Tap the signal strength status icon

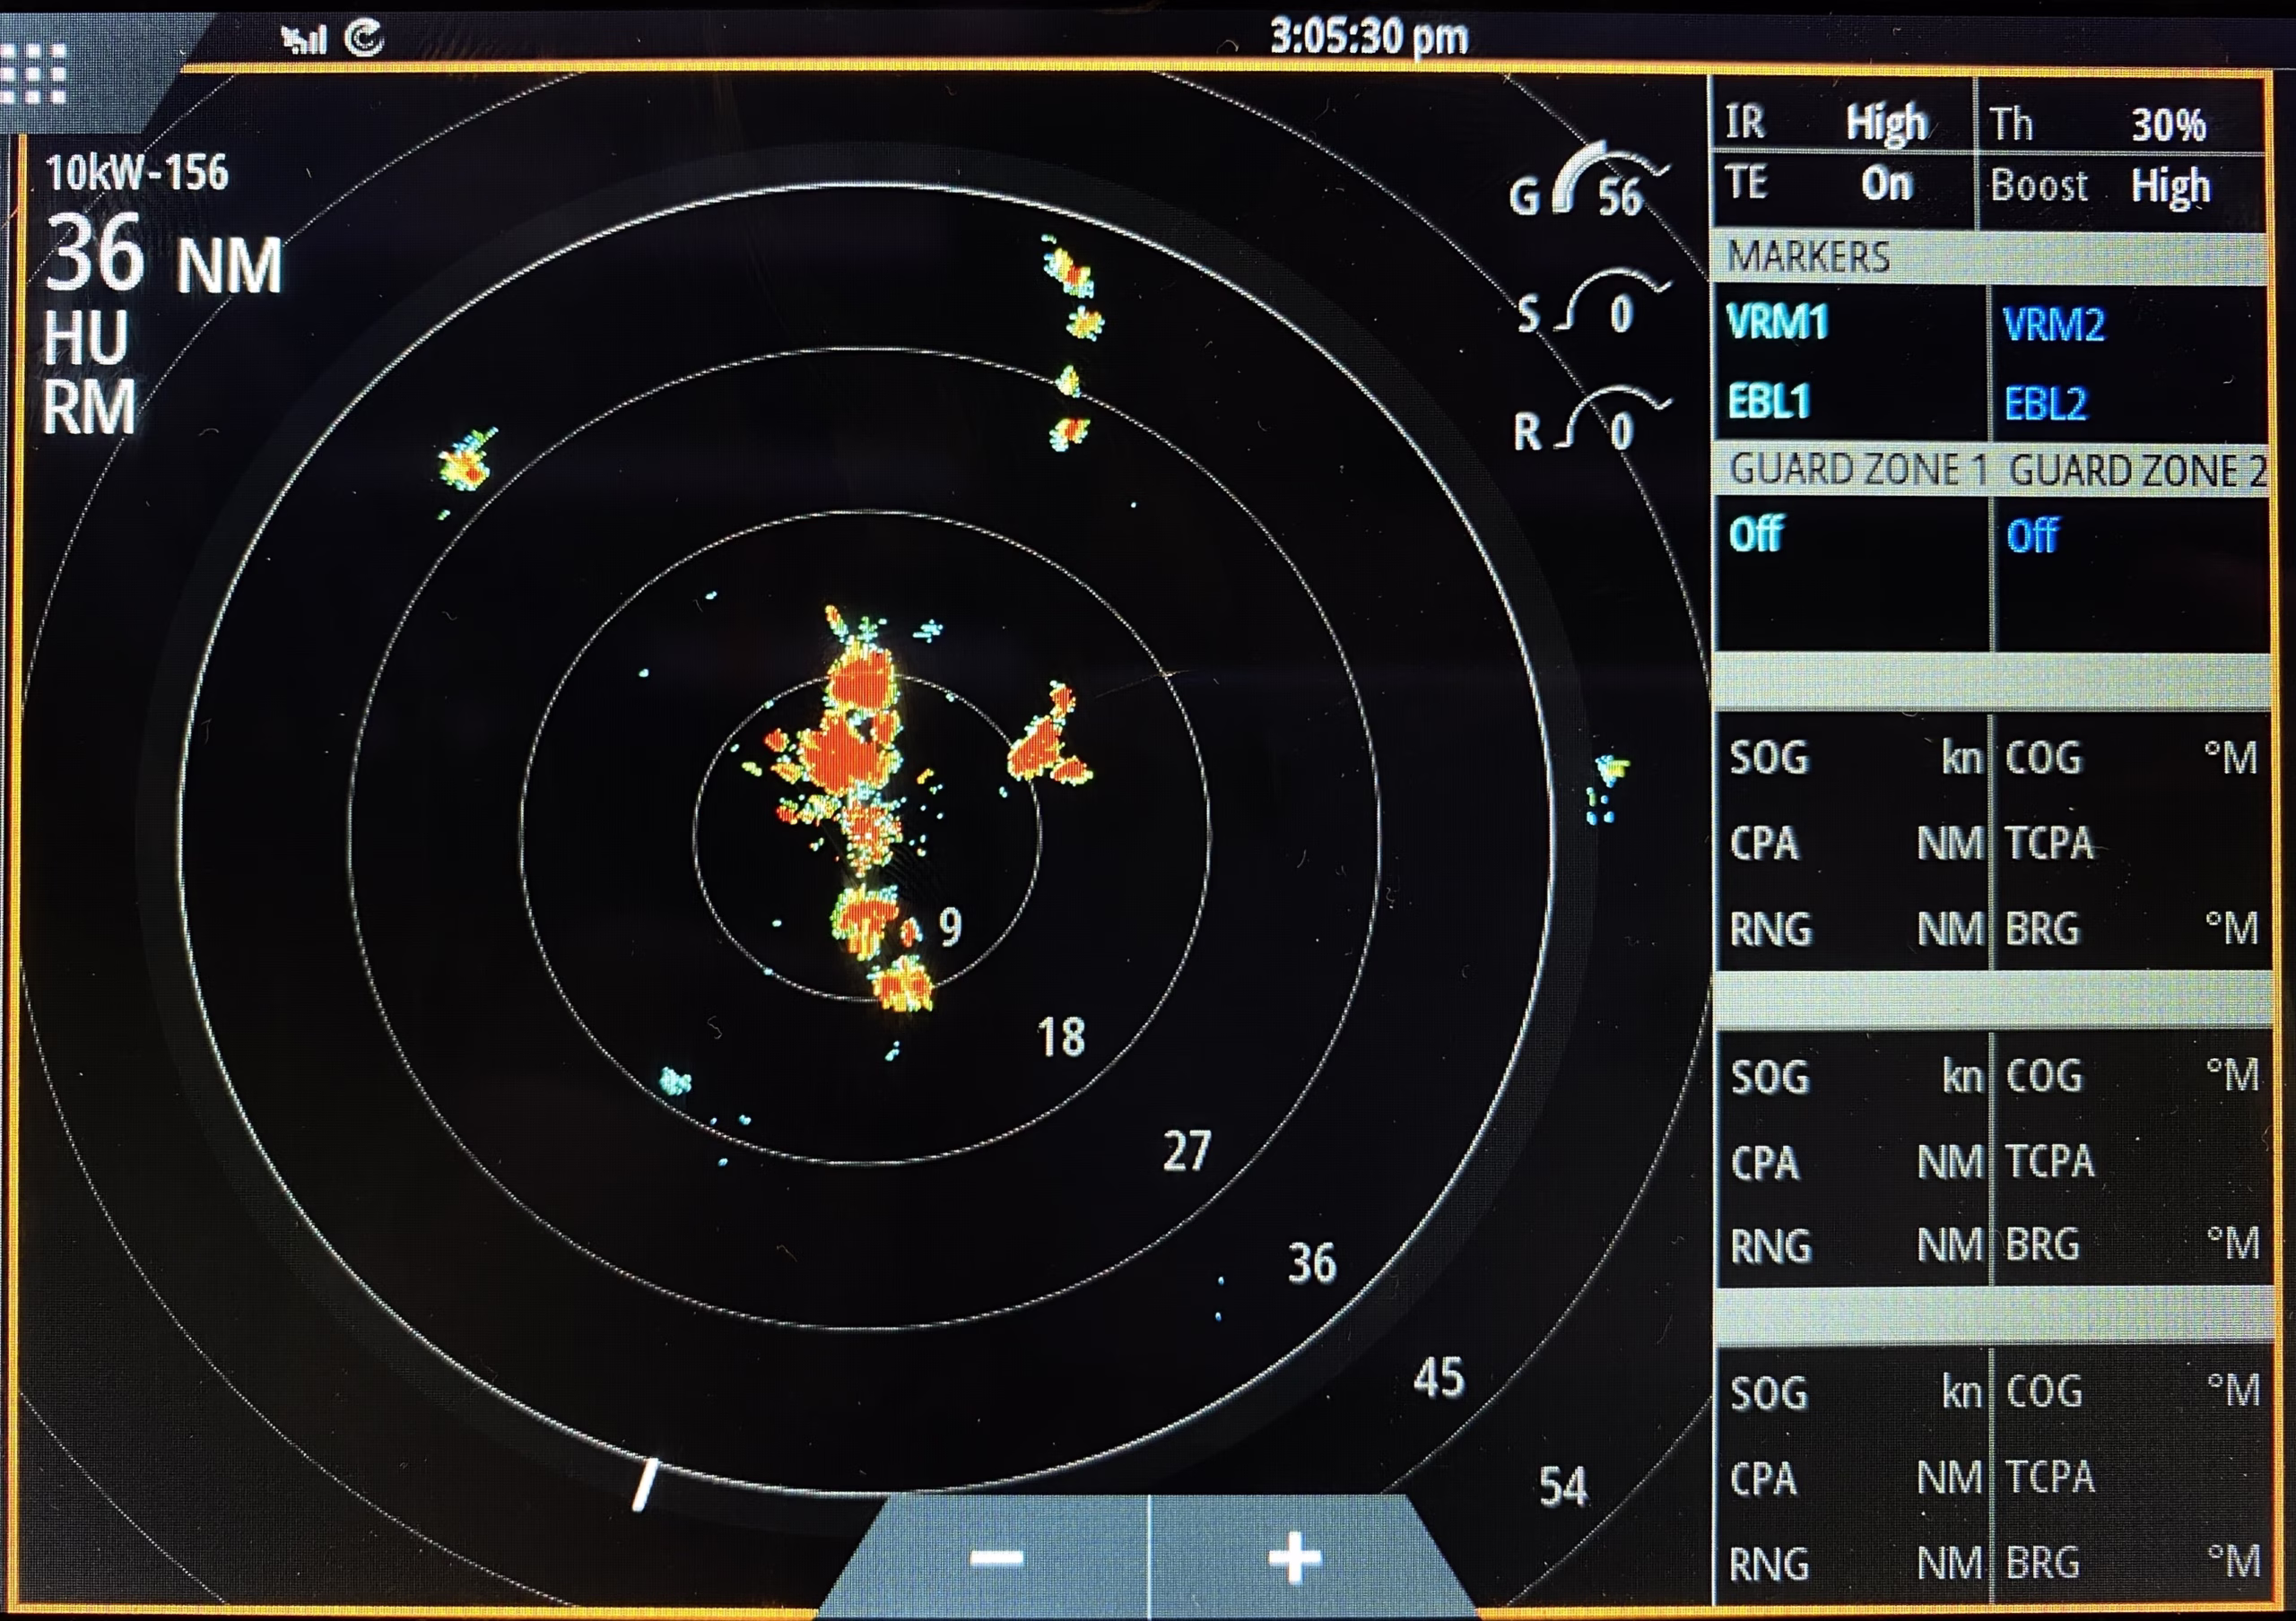[303, 39]
